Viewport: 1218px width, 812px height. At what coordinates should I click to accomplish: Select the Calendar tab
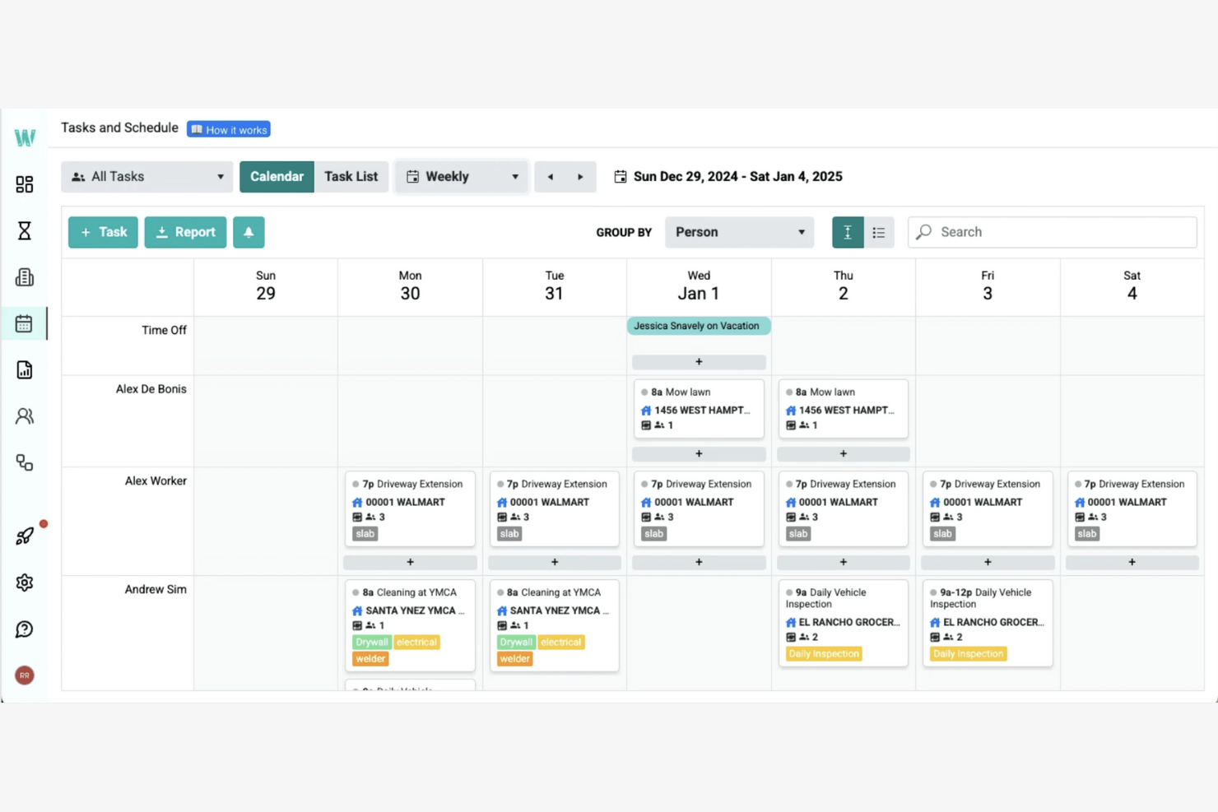pyautogui.click(x=277, y=176)
